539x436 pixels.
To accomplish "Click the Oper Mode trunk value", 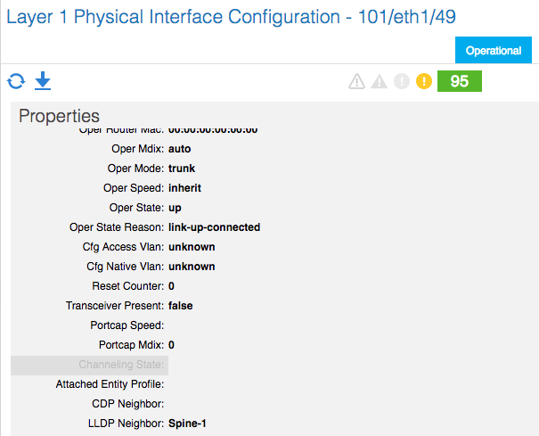I will 182,169.
